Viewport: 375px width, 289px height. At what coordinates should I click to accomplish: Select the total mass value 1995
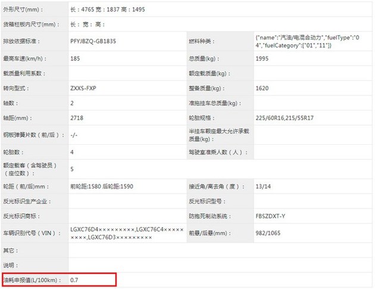tap(262, 58)
